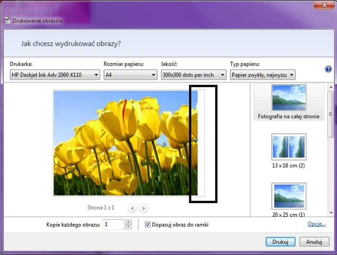
Task: Click the layout list scrollbar thumb
Action: (331, 114)
